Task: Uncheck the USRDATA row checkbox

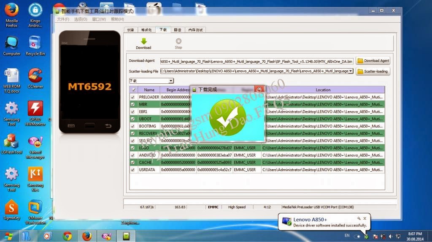Action: pyautogui.click(x=133, y=170)
